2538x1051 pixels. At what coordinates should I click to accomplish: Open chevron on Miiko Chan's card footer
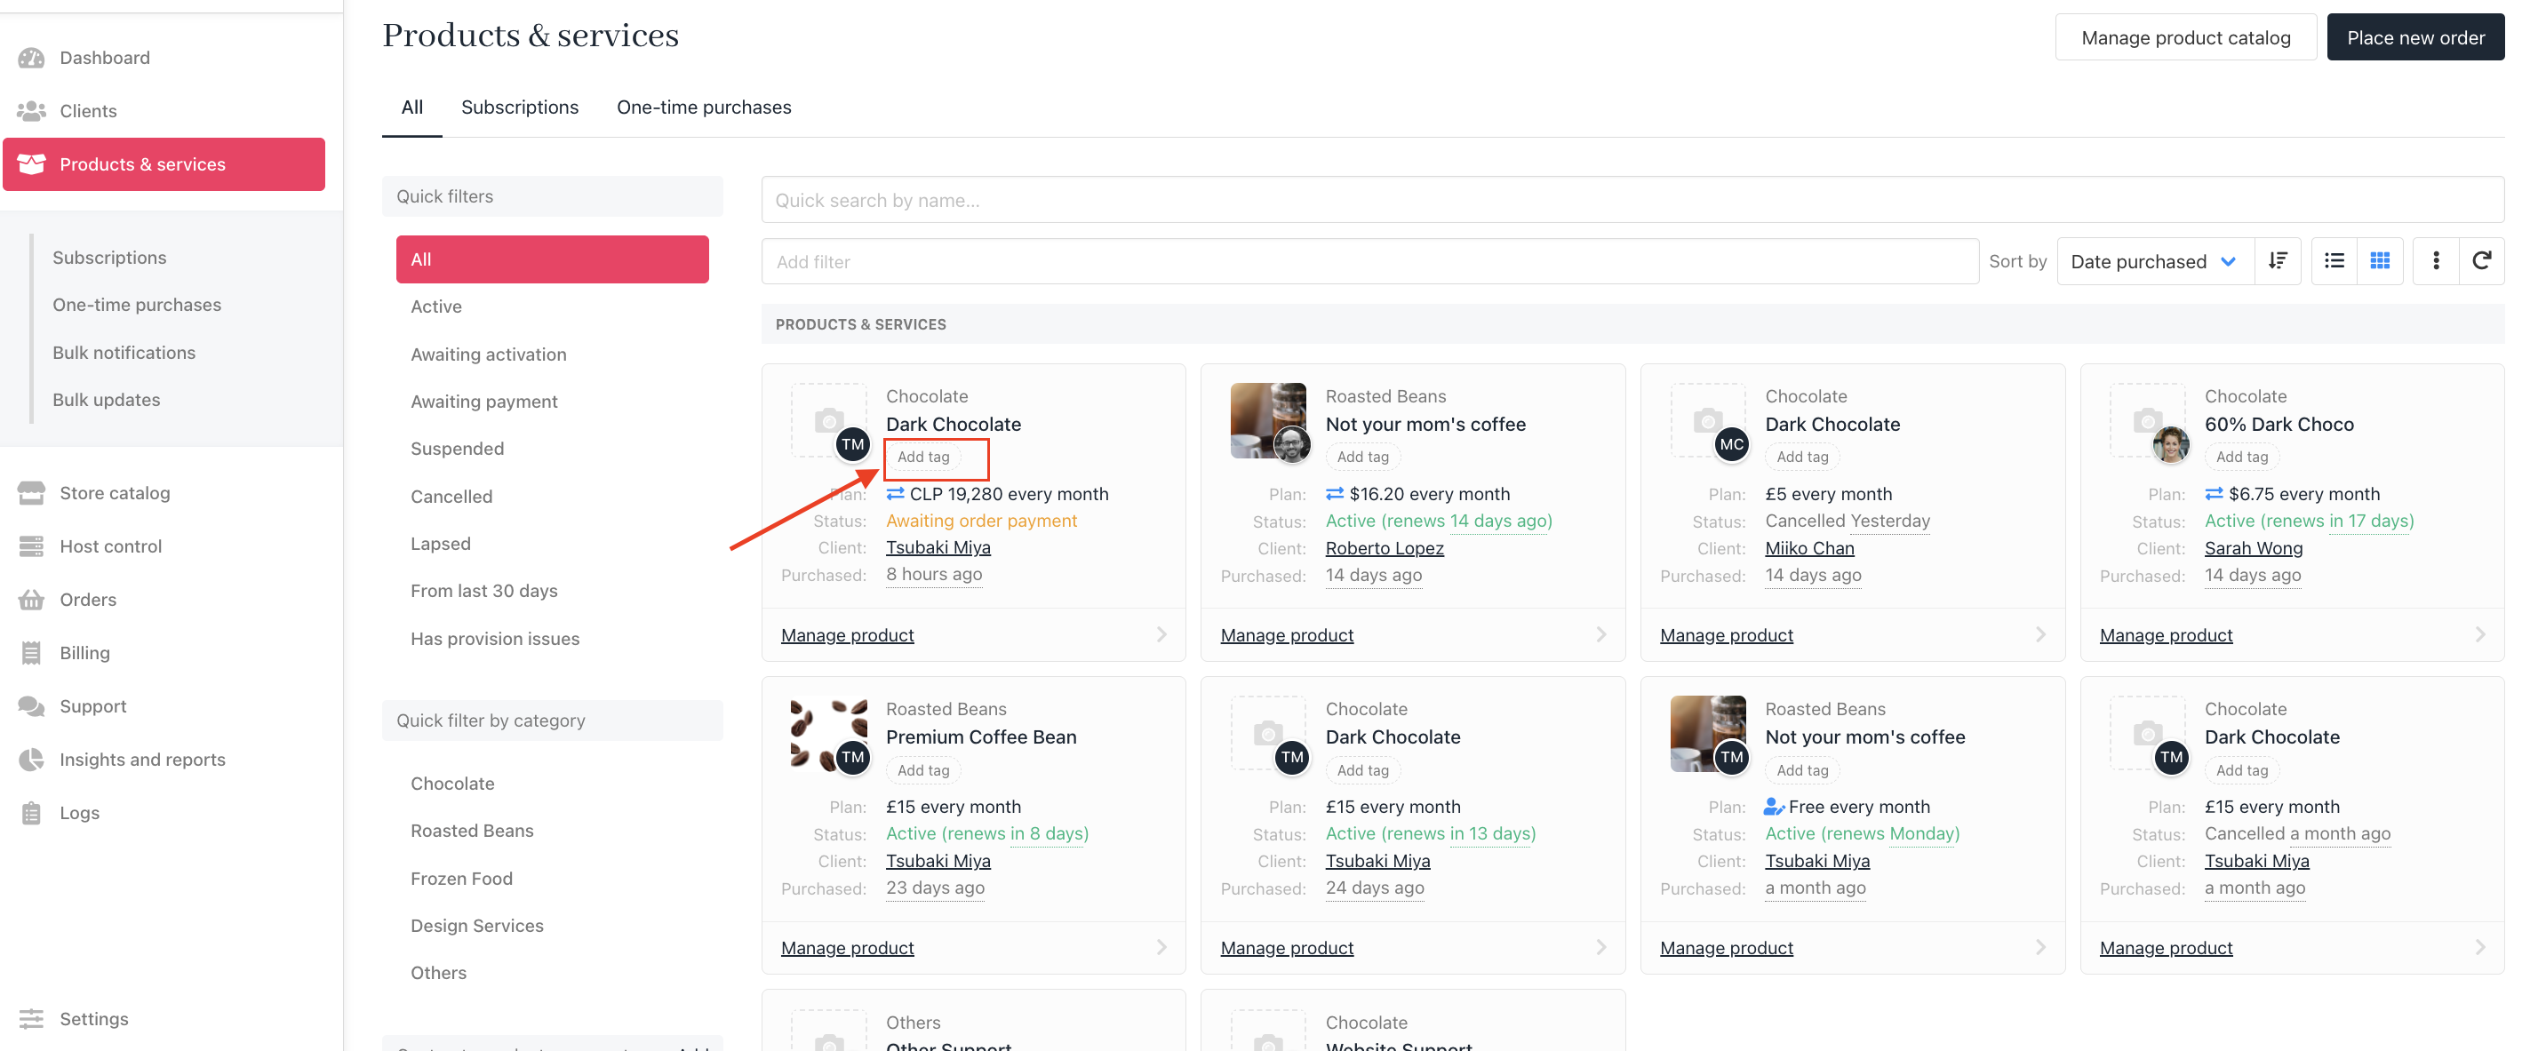pos(2039,634)
